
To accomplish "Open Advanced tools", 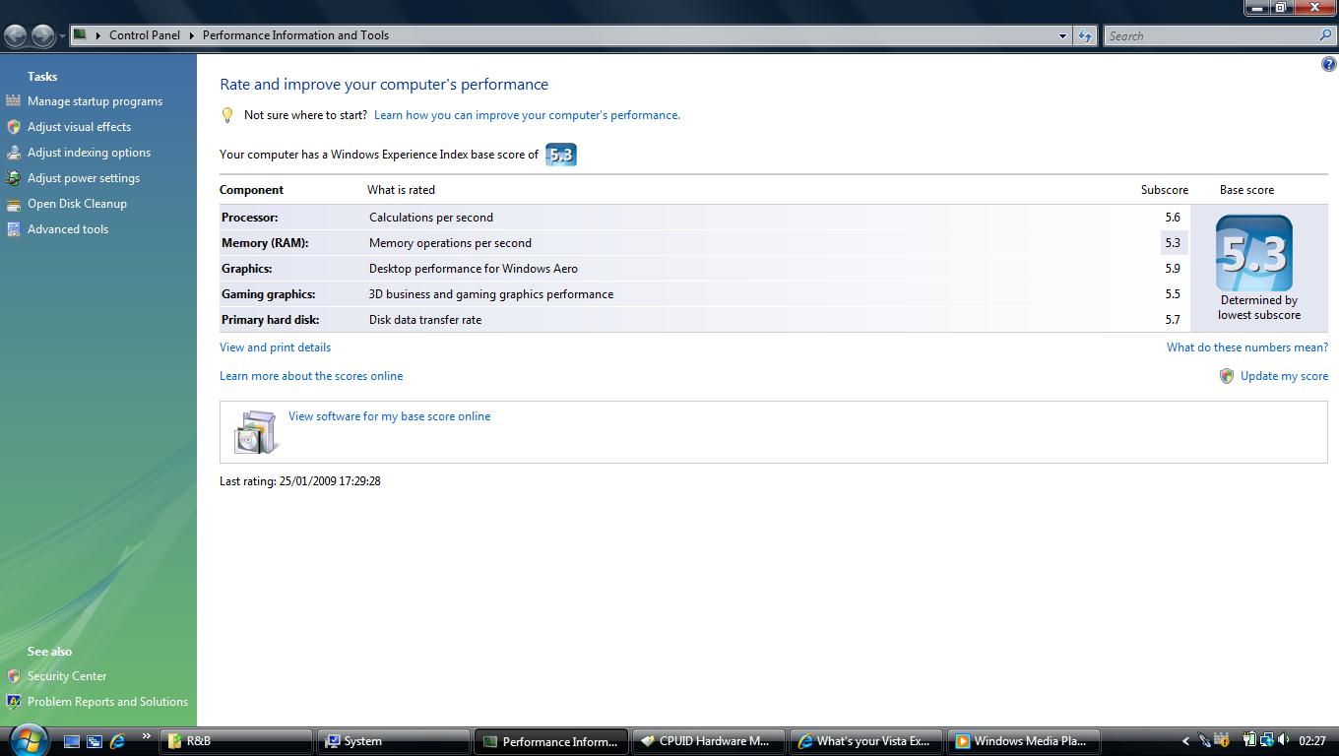I will pos(68,229).
